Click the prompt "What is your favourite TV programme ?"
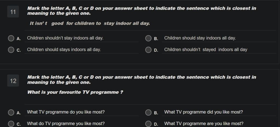Viewport: 280px width, 127px height. (x=75, y=92)
